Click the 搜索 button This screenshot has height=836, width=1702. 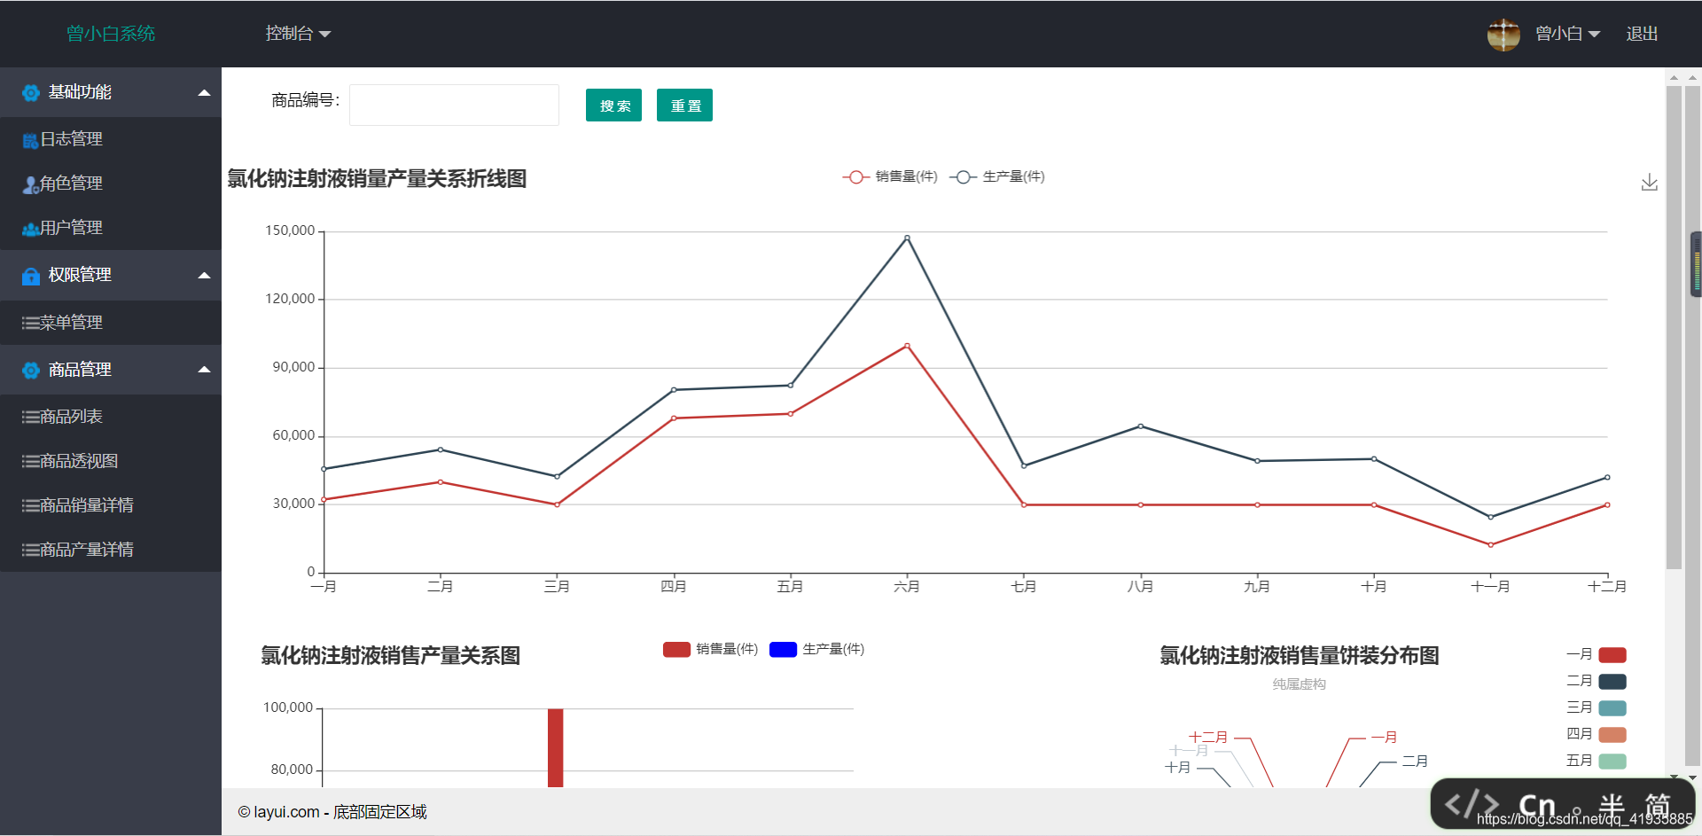point(613,105)
